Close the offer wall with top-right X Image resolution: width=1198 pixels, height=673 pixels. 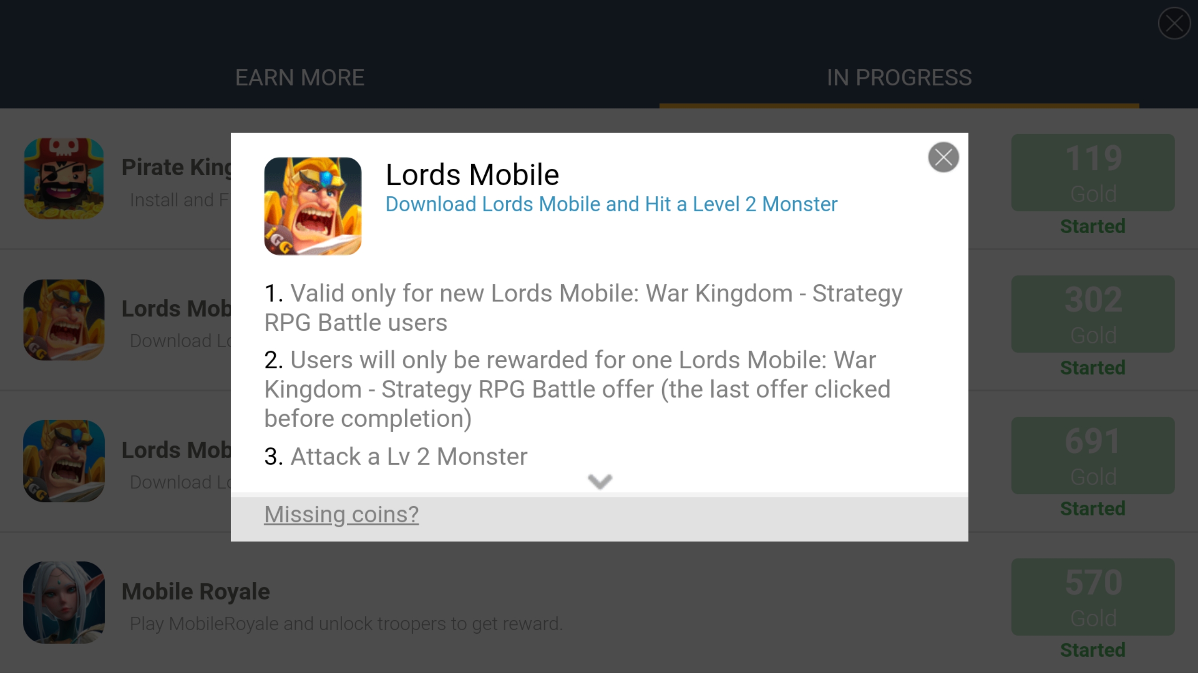tap(1174, 23)
